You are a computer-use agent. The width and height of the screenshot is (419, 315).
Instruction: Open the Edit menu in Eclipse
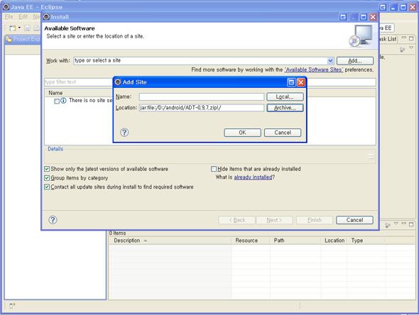coord(23,17)
